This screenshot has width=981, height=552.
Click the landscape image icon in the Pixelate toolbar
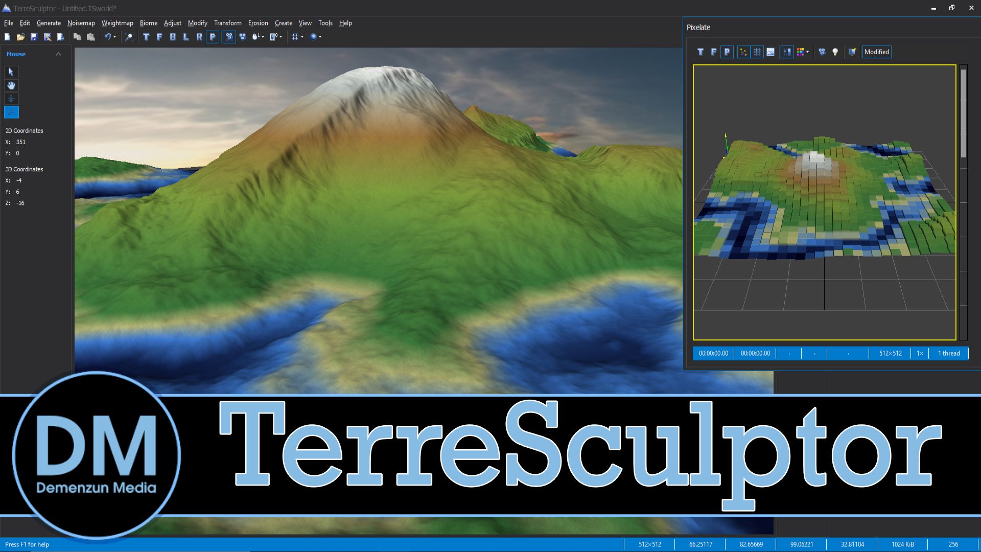pos(770,52)
